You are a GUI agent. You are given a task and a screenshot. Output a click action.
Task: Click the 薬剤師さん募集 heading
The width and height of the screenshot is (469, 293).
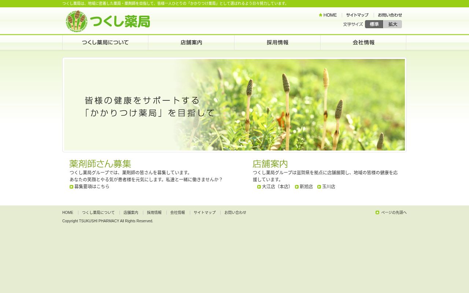click(x=100, y=164)
